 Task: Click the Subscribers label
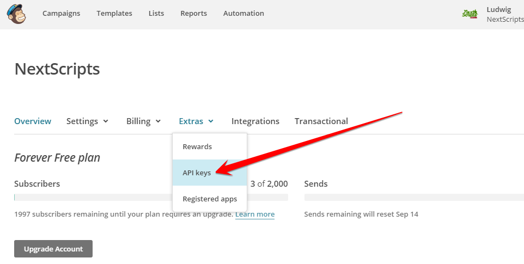(x=37, y=183)
